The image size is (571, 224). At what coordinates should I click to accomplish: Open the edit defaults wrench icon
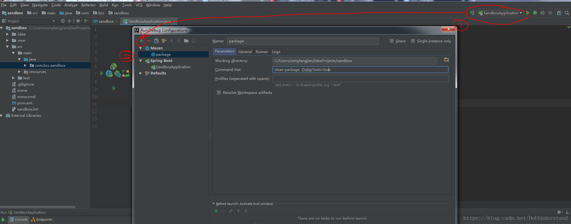[164, 41]
